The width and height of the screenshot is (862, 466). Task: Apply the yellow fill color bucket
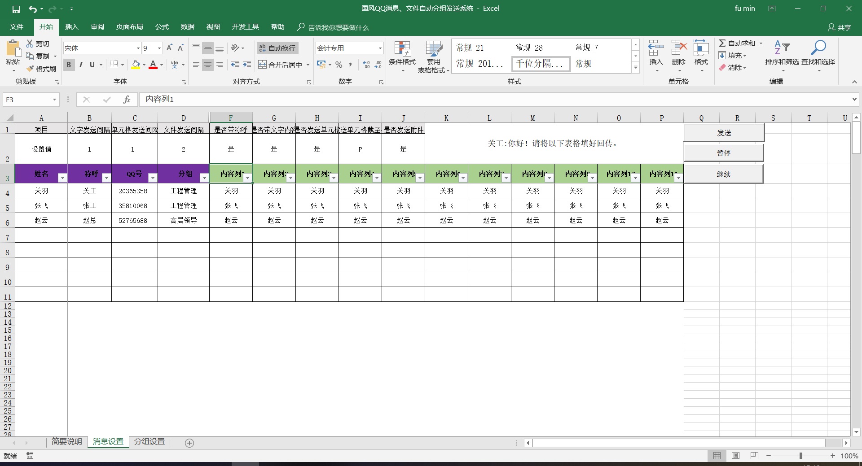click(x=136, y=65)
